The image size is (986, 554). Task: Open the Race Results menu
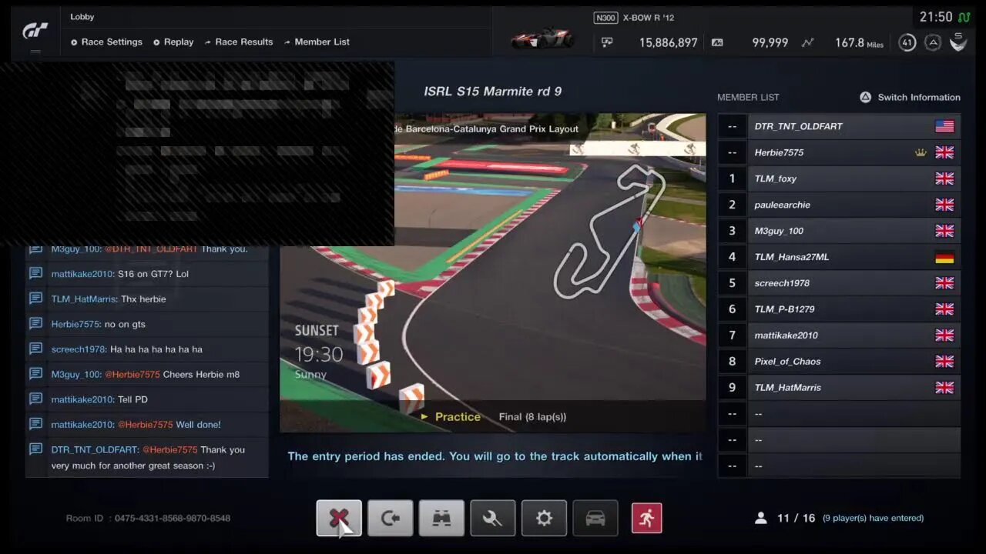[x=239, y=42]
